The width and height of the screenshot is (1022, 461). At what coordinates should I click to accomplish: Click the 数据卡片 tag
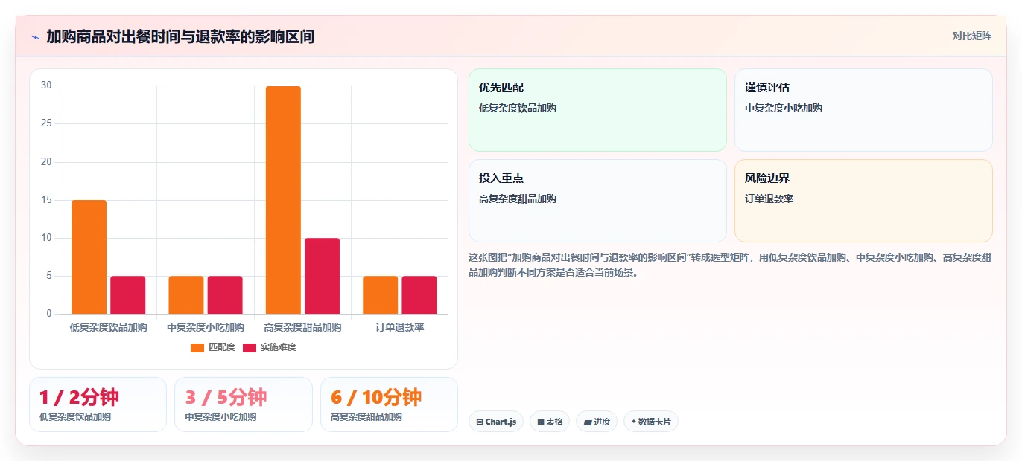651,422
